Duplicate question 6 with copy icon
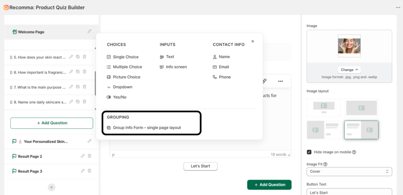This screenshot has width=403, height=195. (x=78, y=72)
